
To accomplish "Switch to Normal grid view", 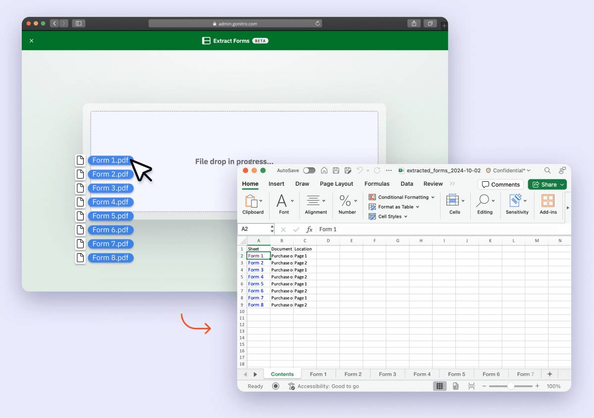I will tap(440, 386).
